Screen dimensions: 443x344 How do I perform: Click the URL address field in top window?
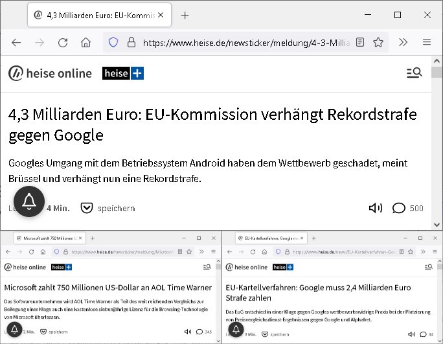246,43
